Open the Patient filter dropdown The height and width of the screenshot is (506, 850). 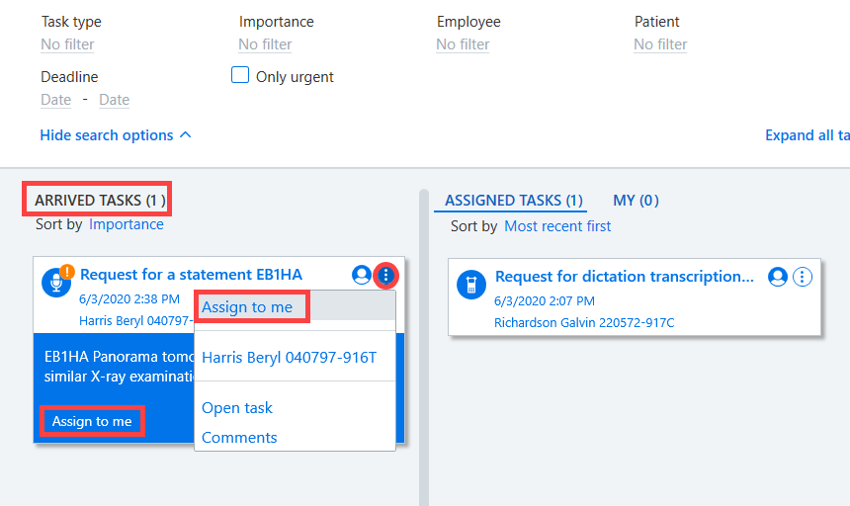[661, 44]
